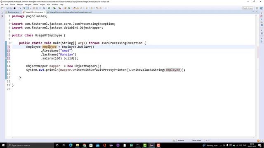Open the Navigate menu
The height and width of the screenshot is (148, 264).
(28, 5)
